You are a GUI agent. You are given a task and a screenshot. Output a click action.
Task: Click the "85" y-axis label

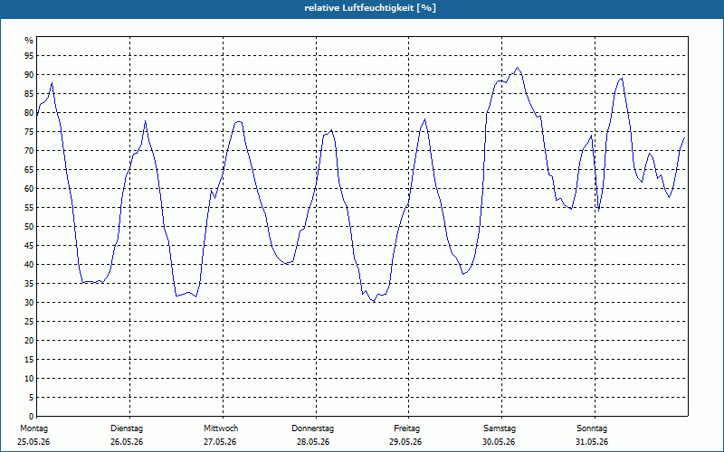[x=29, y=94]
